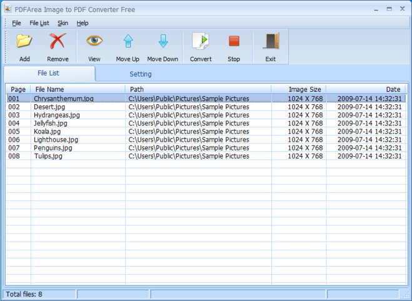Click page number 008
412x301 pixels.
click(x=14, y=156)
